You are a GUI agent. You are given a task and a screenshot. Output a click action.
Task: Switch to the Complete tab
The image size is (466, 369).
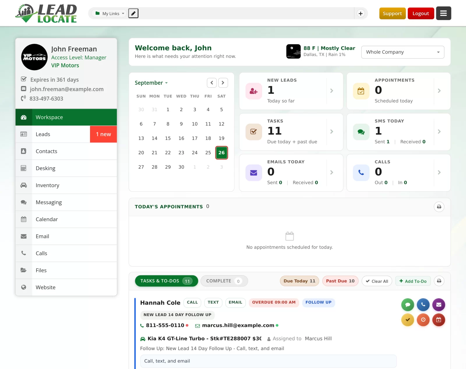[x=224, y=281]
